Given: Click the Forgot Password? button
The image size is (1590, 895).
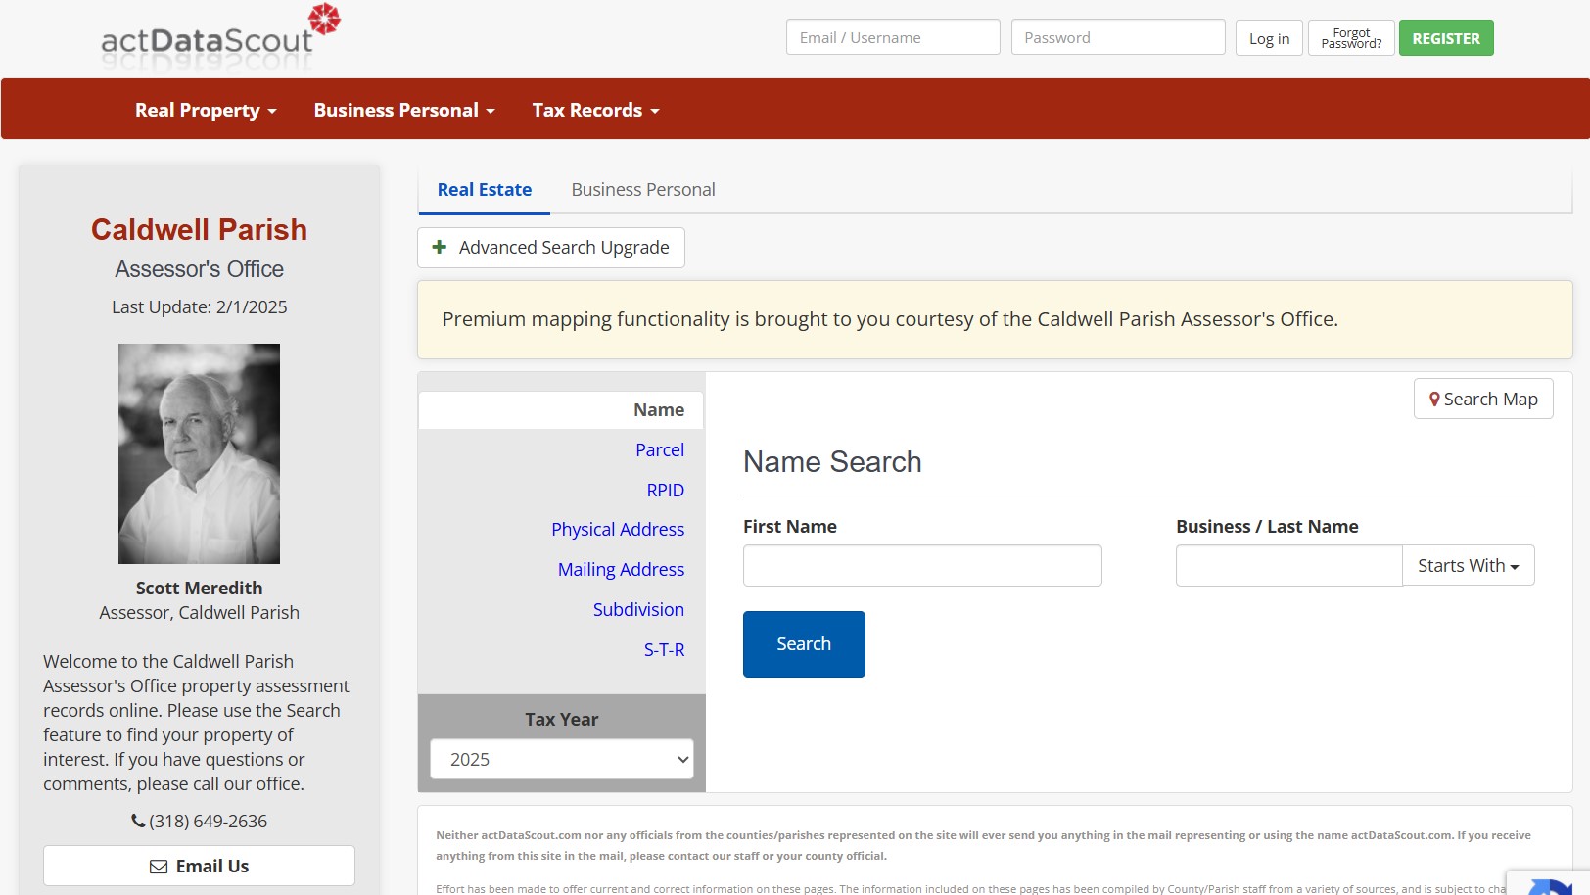Looking at the screenshot, I should pyautogui.click(x=1351, y=38).
